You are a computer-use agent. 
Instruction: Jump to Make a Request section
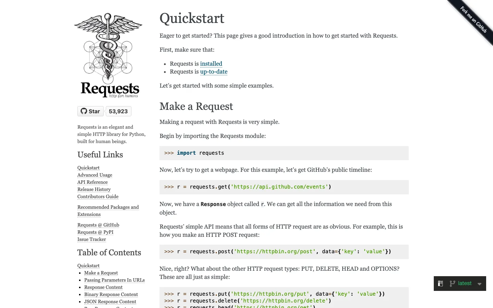coord(101,273)
